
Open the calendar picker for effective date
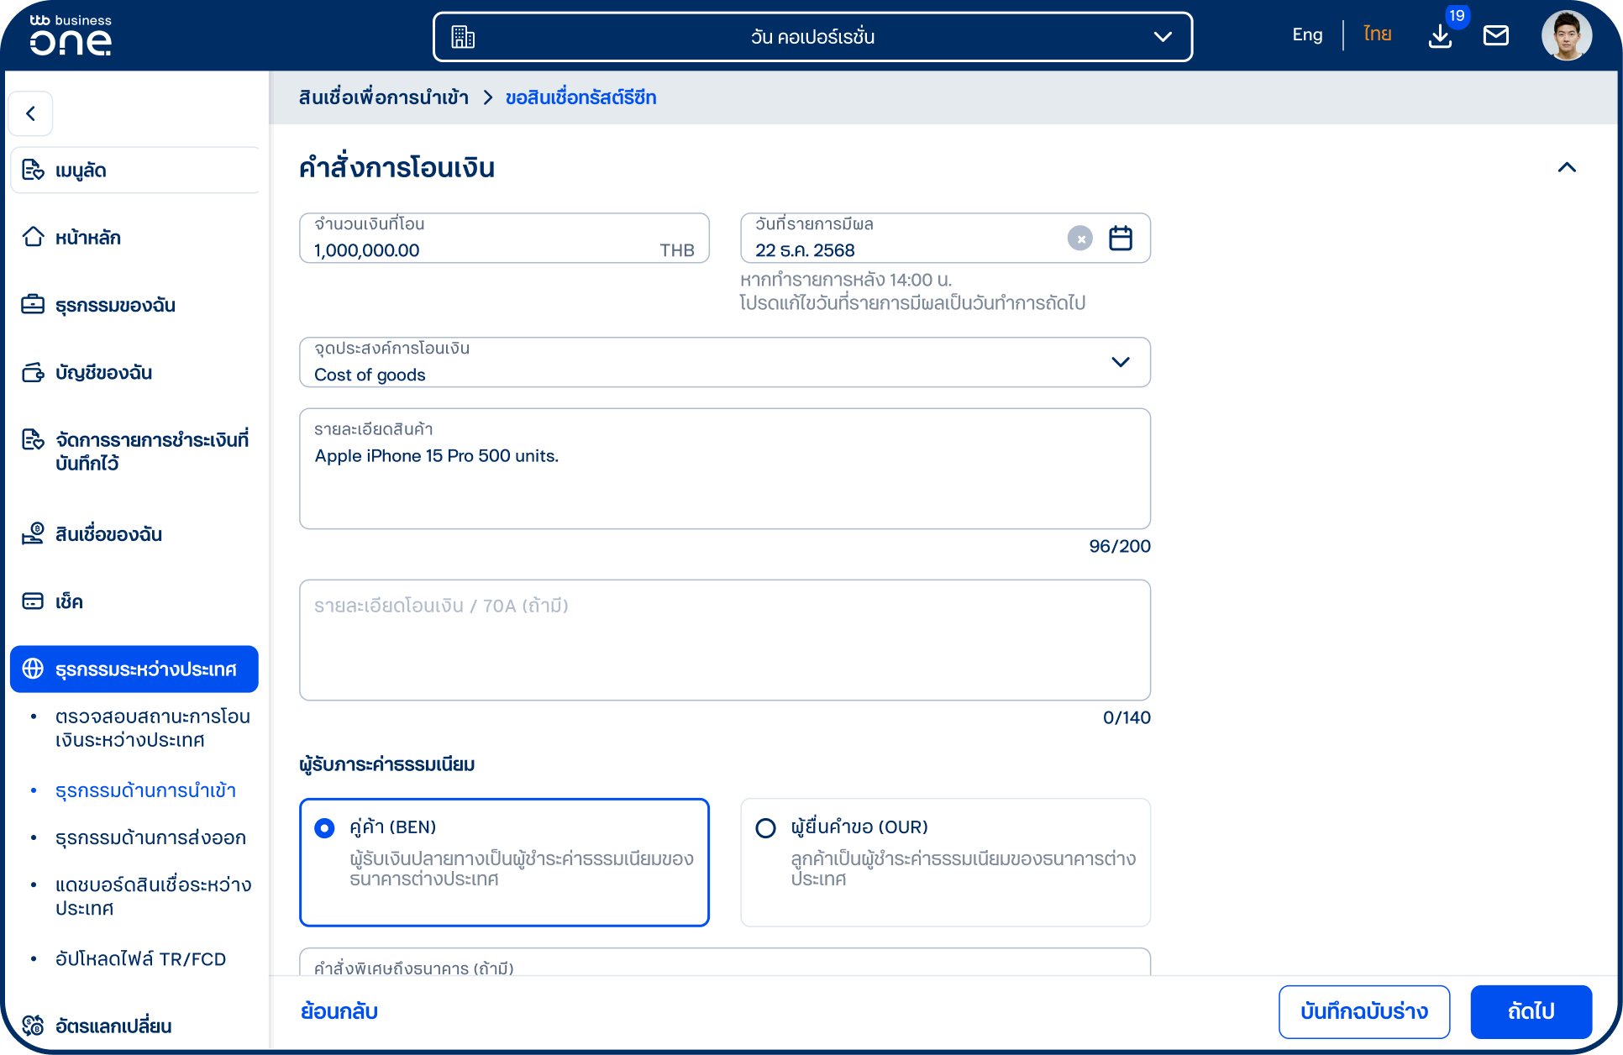[1121, 239]
